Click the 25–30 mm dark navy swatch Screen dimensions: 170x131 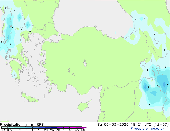(x=54, y=128)
